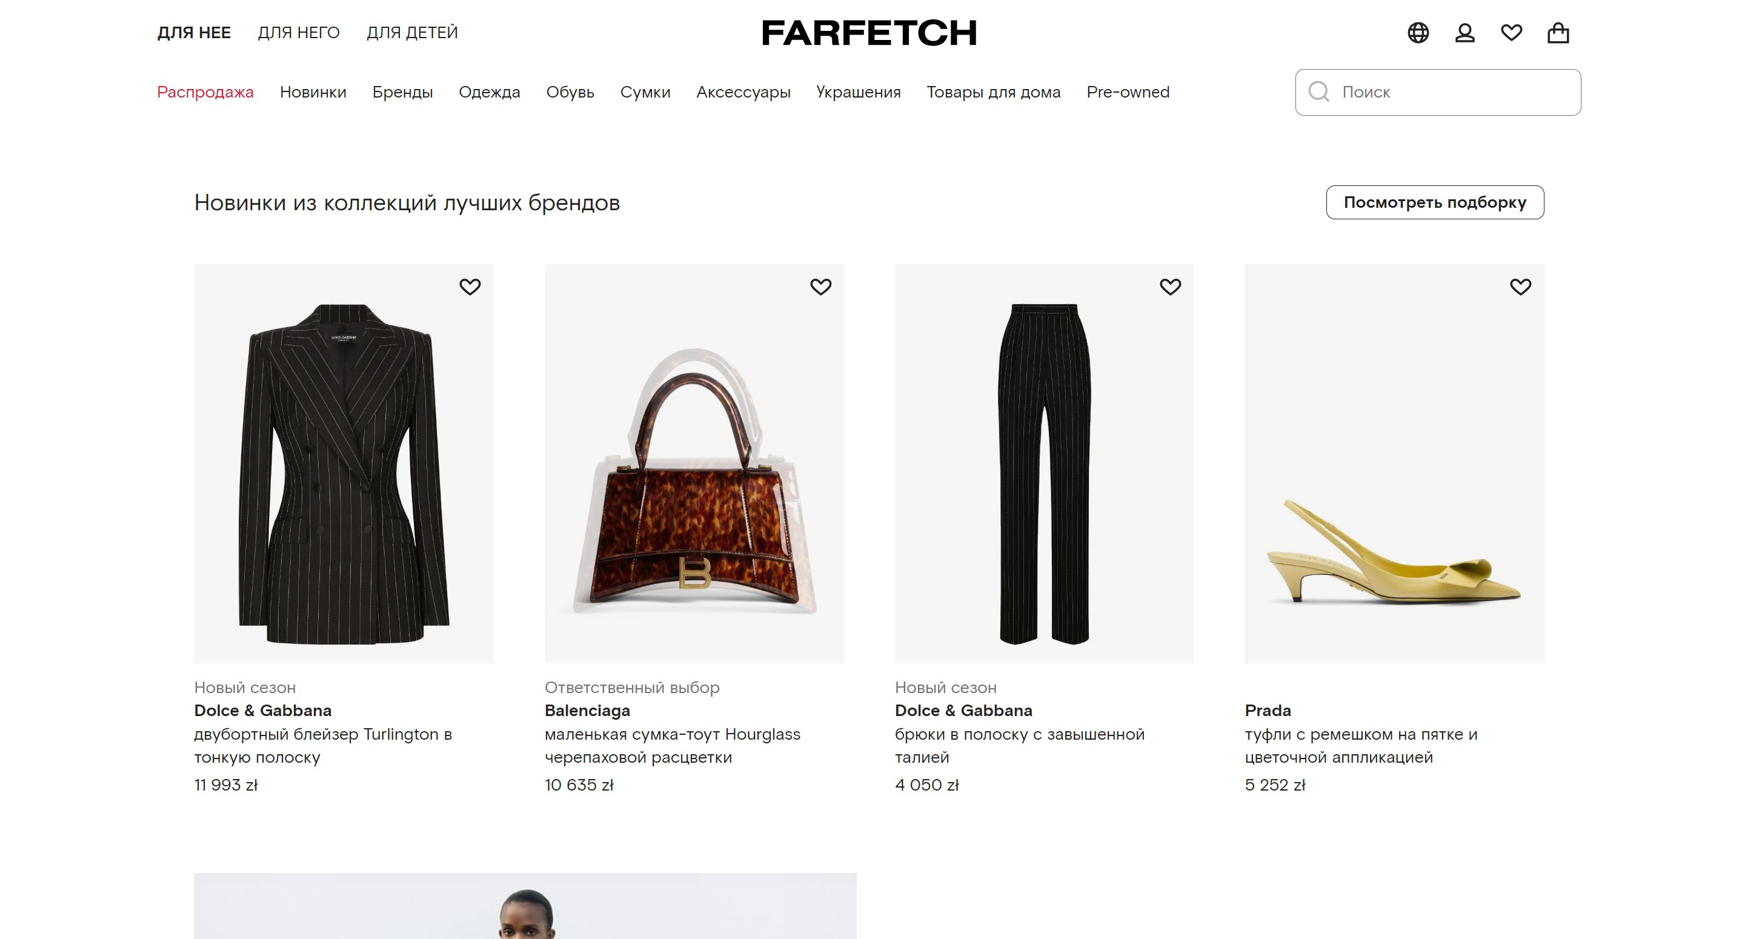Image resolution: width=1742 pixels, height=939 pixels.
Task: Open the Сумки category
Action: [645, 92]
